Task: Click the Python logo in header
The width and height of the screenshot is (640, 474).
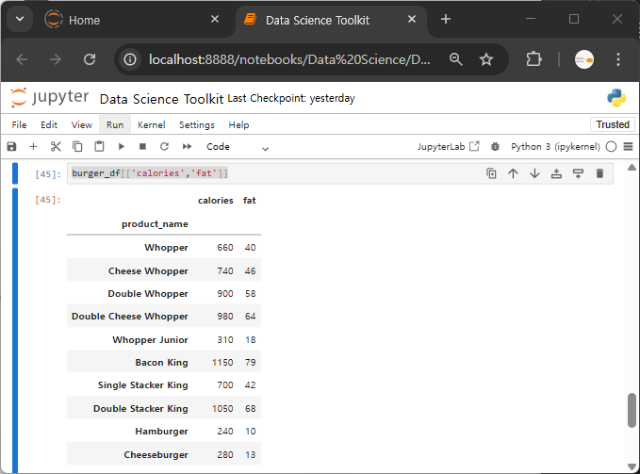Action: coord(616,98)
